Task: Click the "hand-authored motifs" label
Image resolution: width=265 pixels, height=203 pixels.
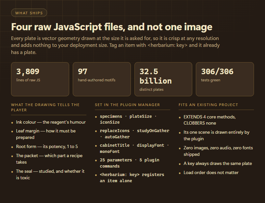Action: click(x=97, y=80)
